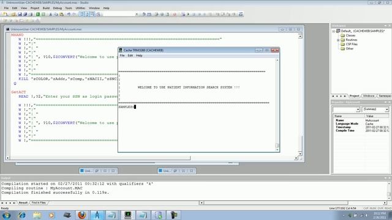Screen dimensions: 392x220
Task: Click the Copy toolbar icon
Action: tap(56, 15)
